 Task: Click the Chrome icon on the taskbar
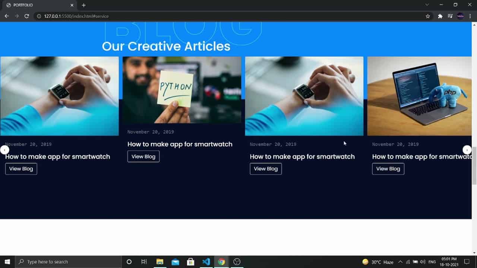pyautogui.click(x=221, y=262)
